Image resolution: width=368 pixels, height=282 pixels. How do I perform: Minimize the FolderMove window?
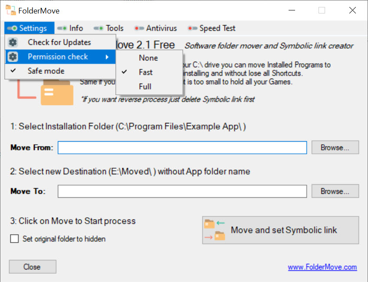tap(292, 10)
